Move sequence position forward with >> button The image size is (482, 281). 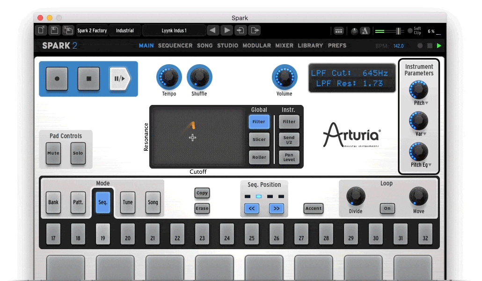(x=277, y=208)
